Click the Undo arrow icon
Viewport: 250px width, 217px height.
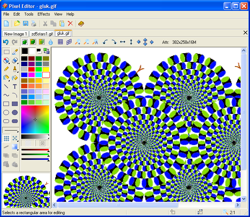[x=6, y=42]
